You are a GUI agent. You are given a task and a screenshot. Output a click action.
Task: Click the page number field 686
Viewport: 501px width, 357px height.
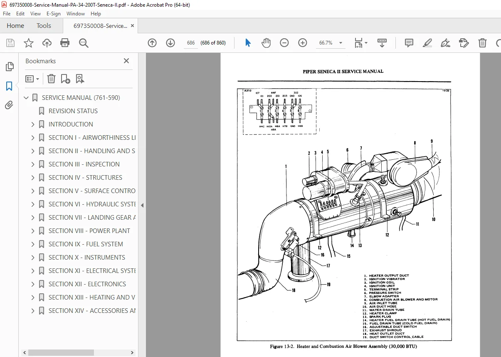[191, 43]
